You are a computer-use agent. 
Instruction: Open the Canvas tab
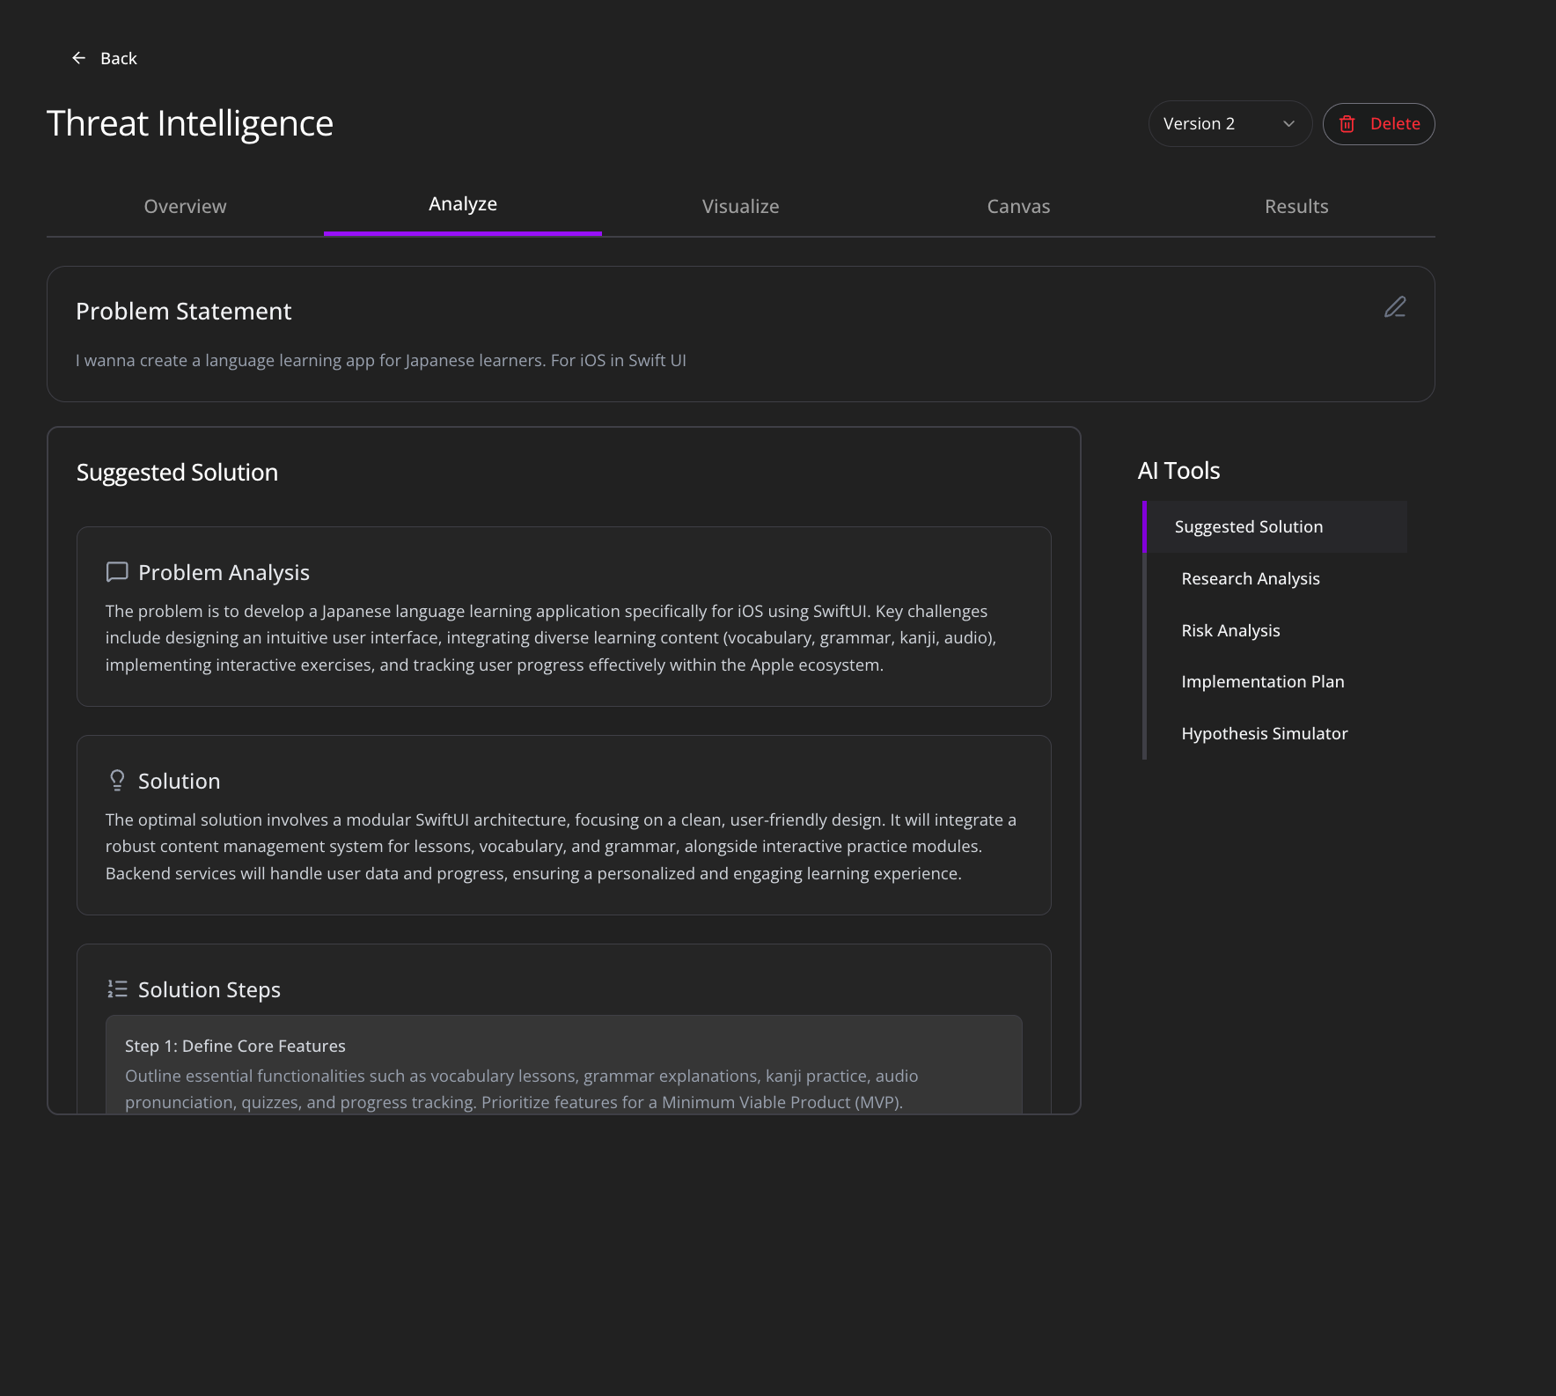[x=1018, y=206]
